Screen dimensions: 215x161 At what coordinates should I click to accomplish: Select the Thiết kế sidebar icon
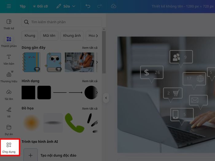9,24
